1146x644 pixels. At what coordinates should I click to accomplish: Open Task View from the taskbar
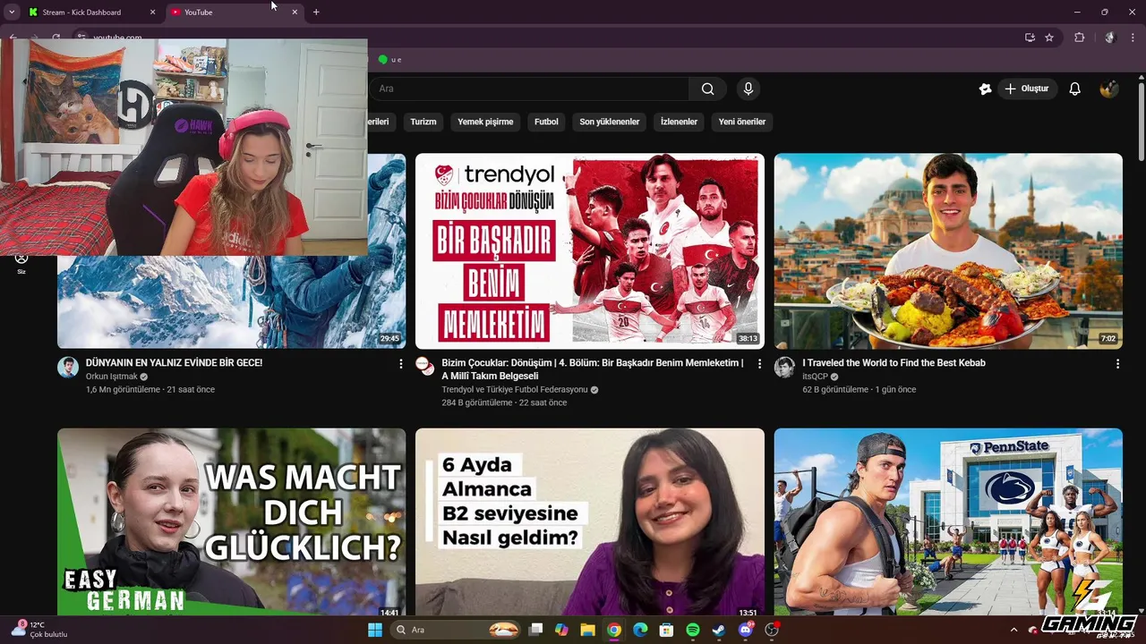click(x=535, y=630)
